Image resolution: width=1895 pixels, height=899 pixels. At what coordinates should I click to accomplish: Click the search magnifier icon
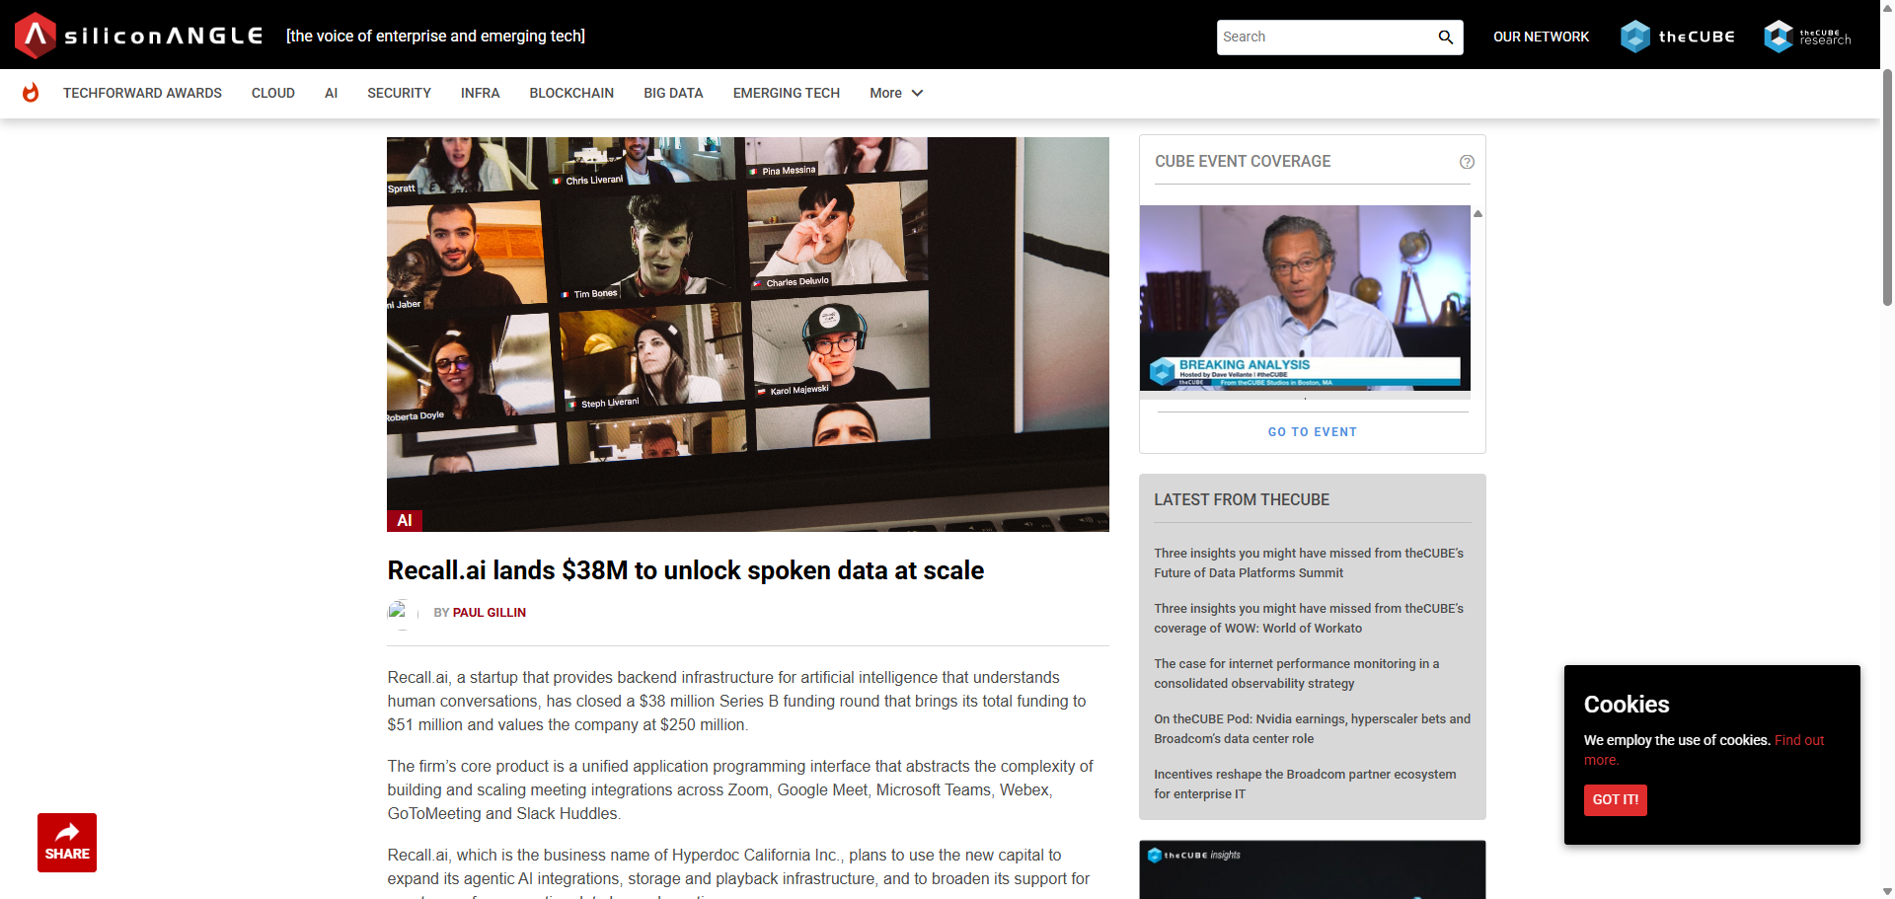(1445, 37)
